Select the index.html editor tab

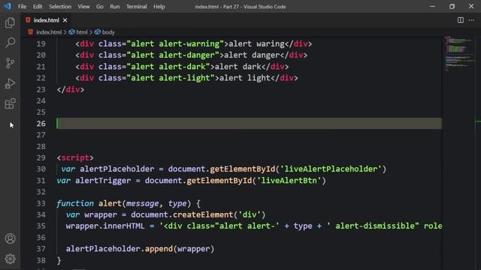(47, 20)
